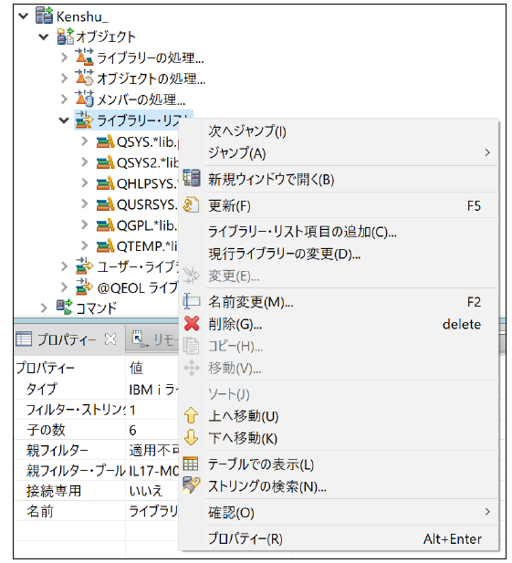Image resolution: width=512 pixels, height=563 pixels.
Task: Click the 新規ウィンドウで開く window icon
Action: point(192,178)
